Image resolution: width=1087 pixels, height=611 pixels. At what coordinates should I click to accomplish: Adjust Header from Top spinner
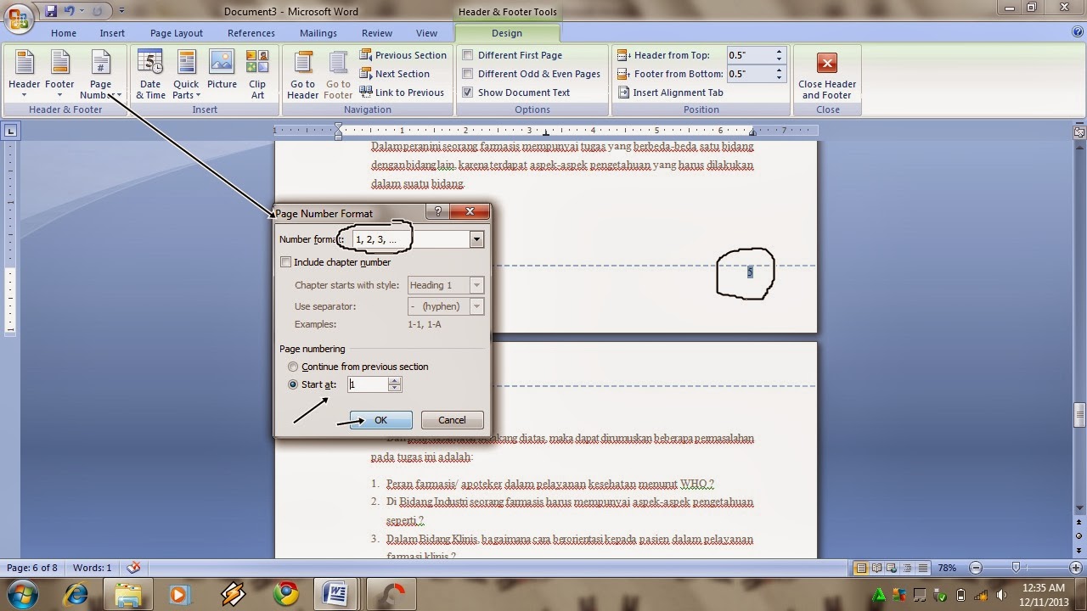point(779,55)
